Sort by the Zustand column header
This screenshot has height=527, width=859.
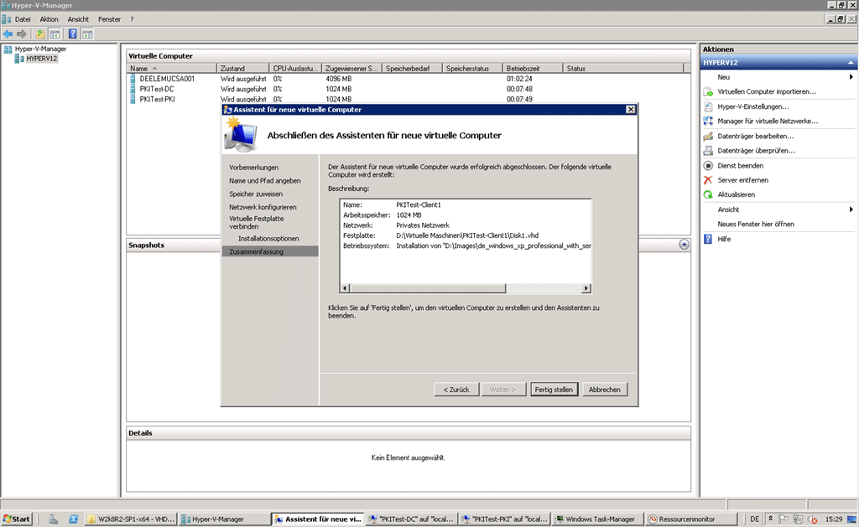point(243,69)
